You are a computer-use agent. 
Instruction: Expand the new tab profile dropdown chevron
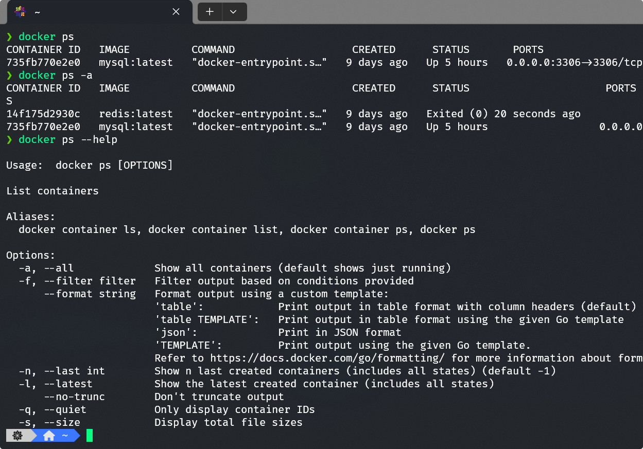[233, 12]
